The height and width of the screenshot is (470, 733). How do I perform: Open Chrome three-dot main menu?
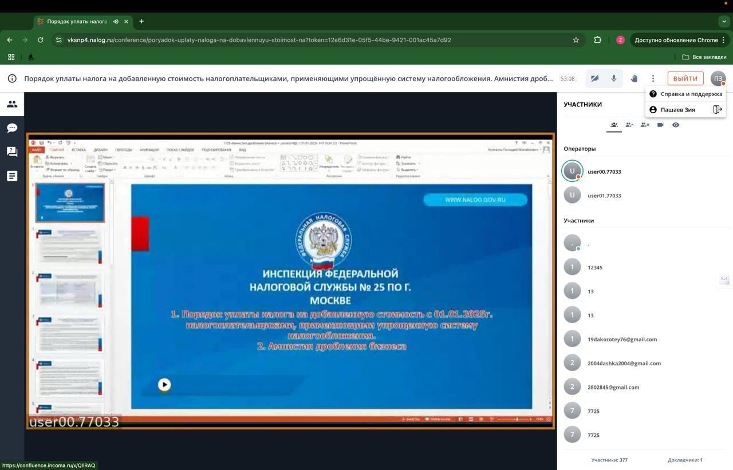point(723,40)
